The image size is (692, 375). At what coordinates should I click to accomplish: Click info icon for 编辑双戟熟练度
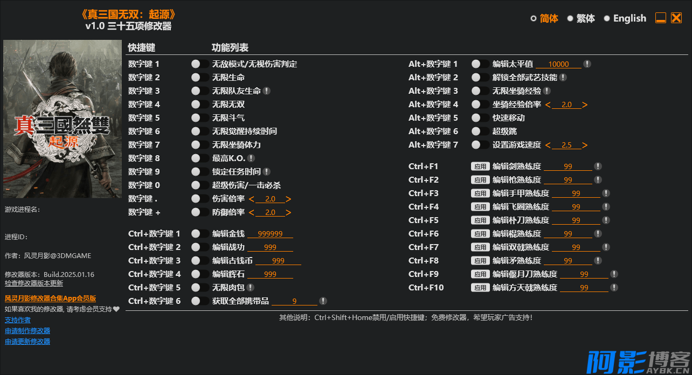pyautogui.click(x=606, y=247)
